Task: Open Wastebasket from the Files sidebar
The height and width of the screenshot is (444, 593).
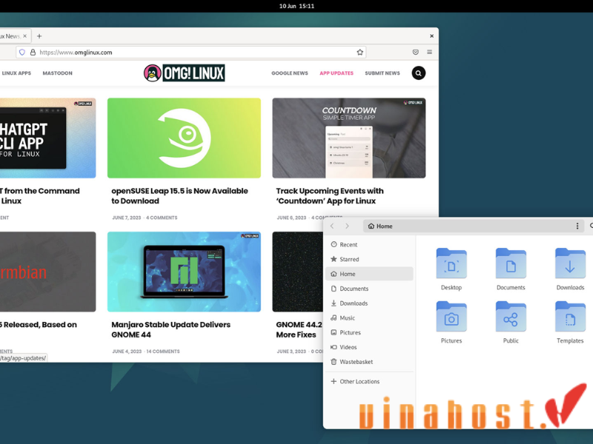Action: pos(369,362)
